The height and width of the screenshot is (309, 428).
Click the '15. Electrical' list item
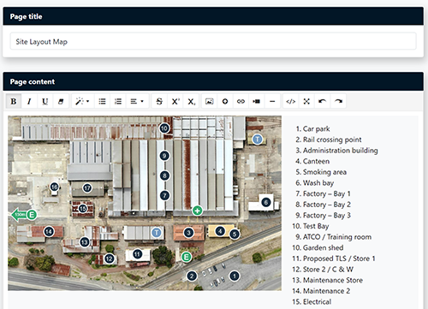click(312, 302)
